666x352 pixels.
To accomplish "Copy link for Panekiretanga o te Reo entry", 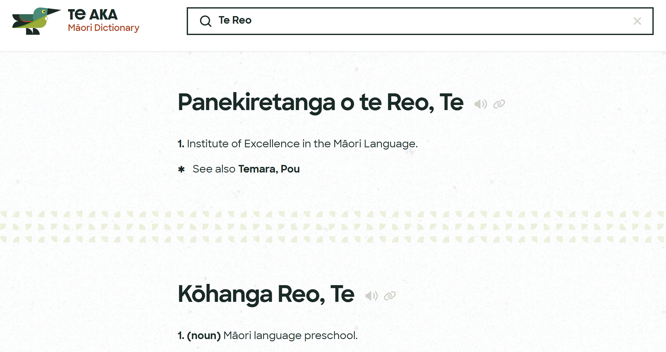I will [x=499, y=103].
